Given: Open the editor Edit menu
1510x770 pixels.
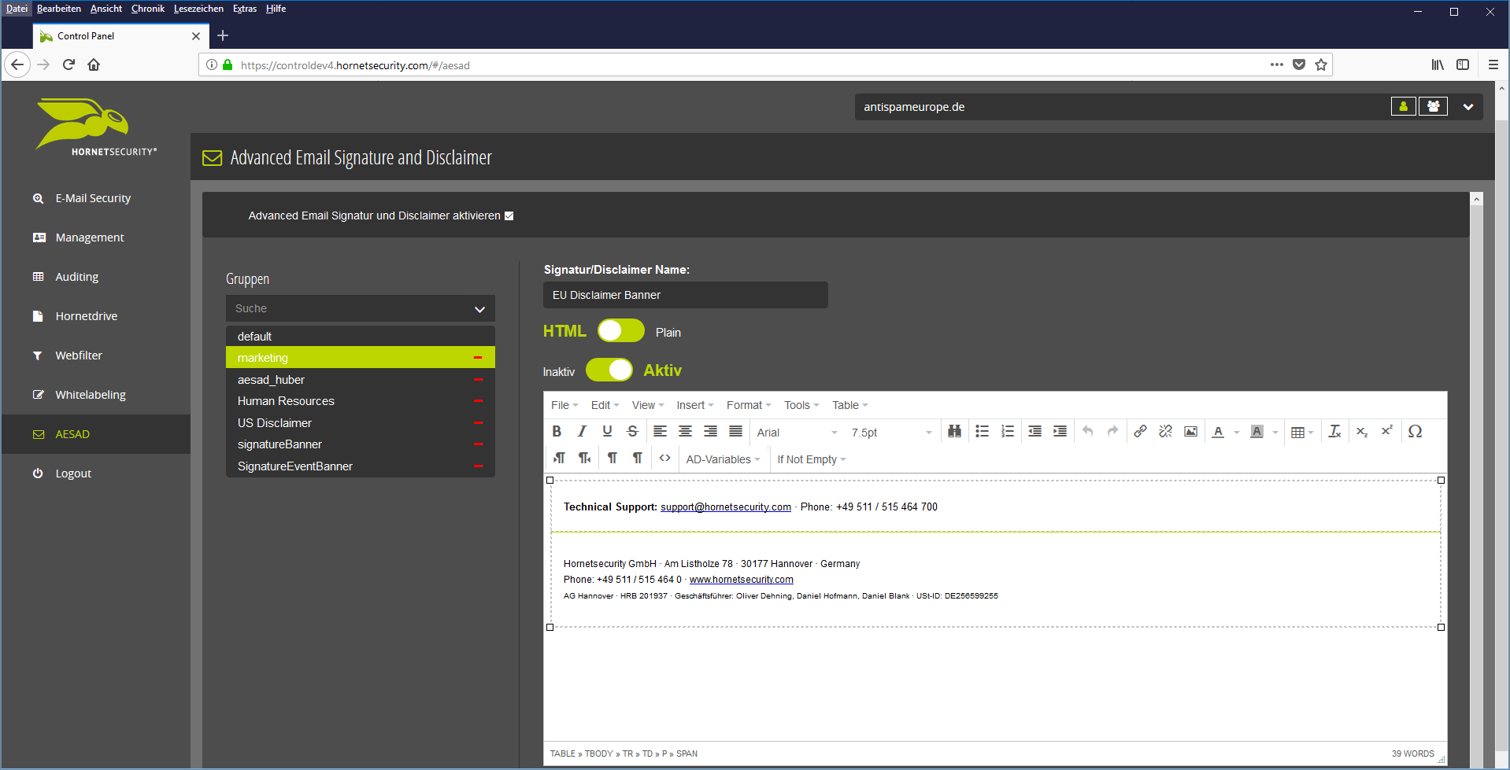Looking at the screenshot, I should 605,405.
